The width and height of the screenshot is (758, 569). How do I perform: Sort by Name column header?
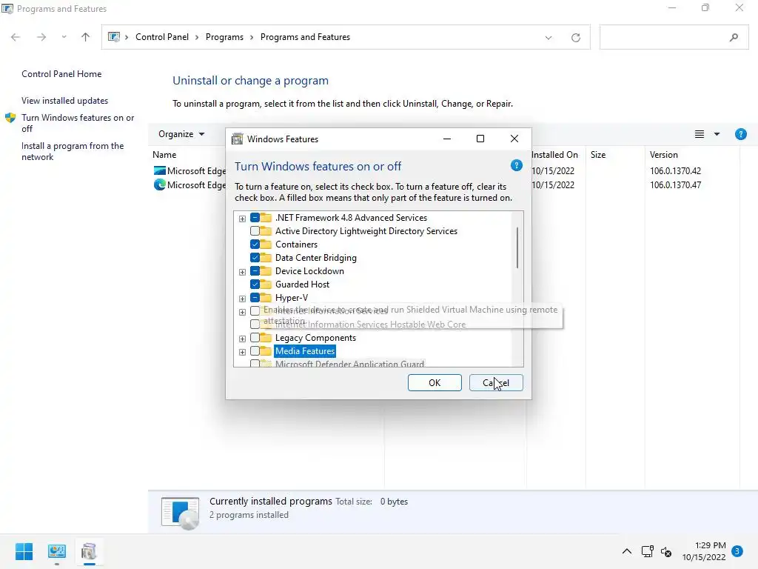point(164,155)
